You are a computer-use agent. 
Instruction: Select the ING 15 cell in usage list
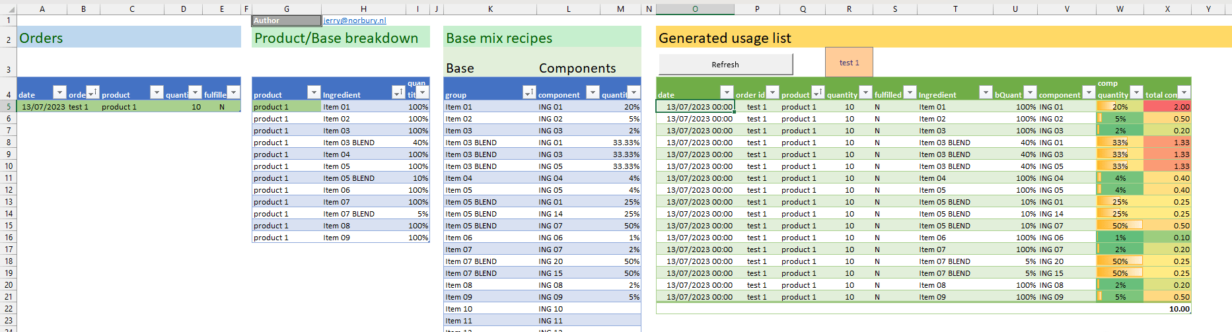click(x=1066, y=273)
